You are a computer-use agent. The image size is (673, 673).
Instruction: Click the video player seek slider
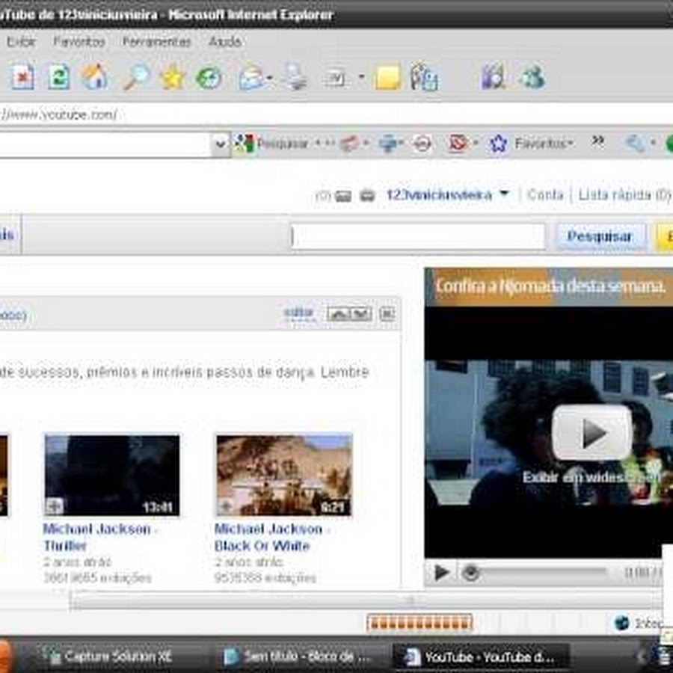[x=538, y=573]
